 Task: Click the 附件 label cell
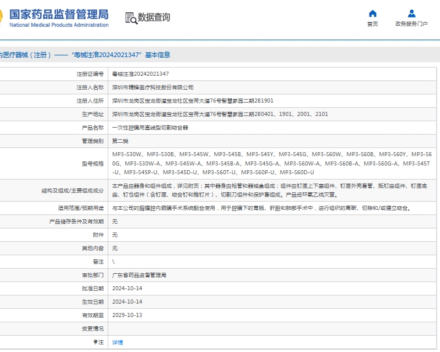pos(98,235)
